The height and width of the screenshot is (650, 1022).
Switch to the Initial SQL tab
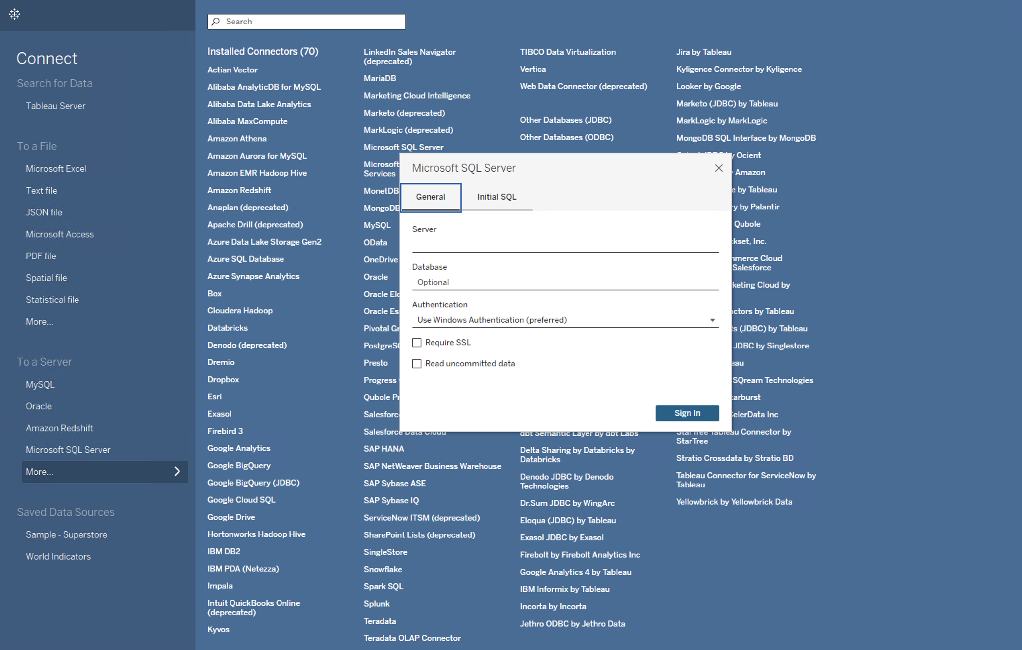[x=496, y=197]
